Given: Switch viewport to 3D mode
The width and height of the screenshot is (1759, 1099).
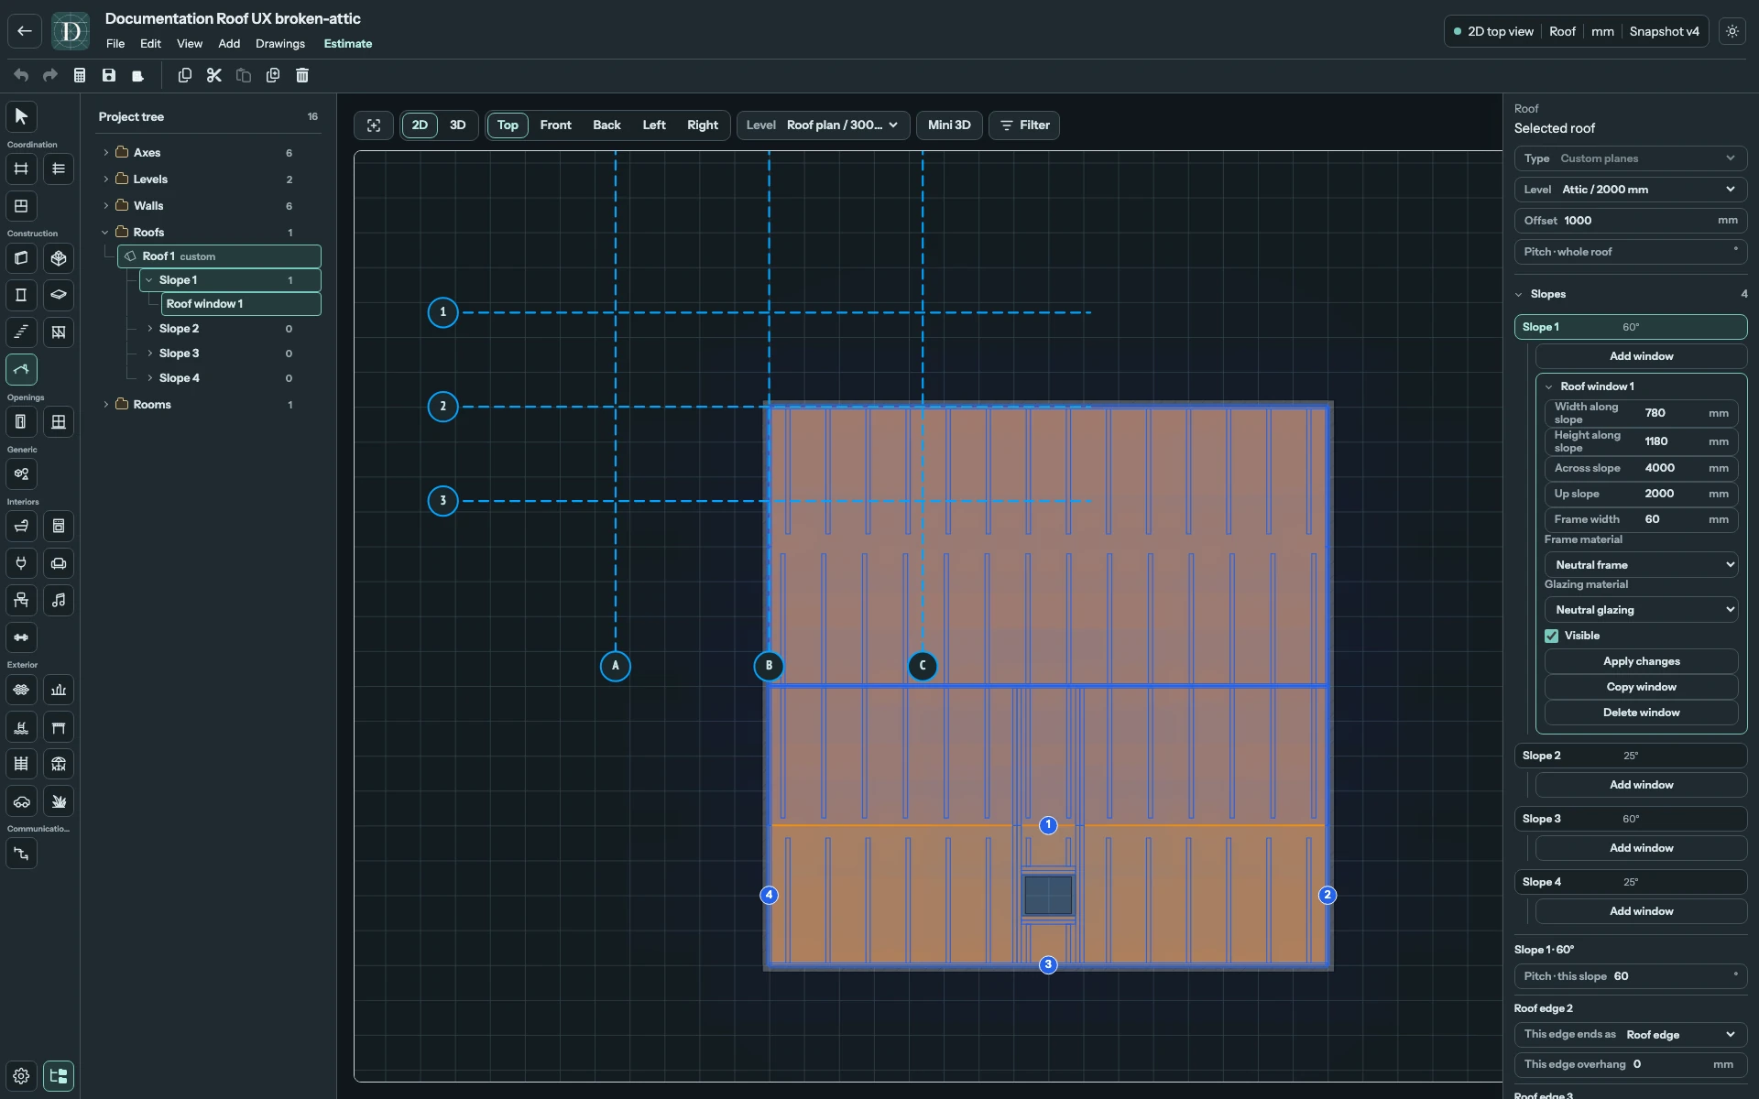Looking at the screenshot, I should [x=458, y=125].
